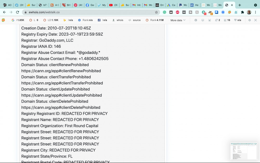Open the screenshot preview thumbnail
This screenshot has width=260, height=163.
coord(244,151)
